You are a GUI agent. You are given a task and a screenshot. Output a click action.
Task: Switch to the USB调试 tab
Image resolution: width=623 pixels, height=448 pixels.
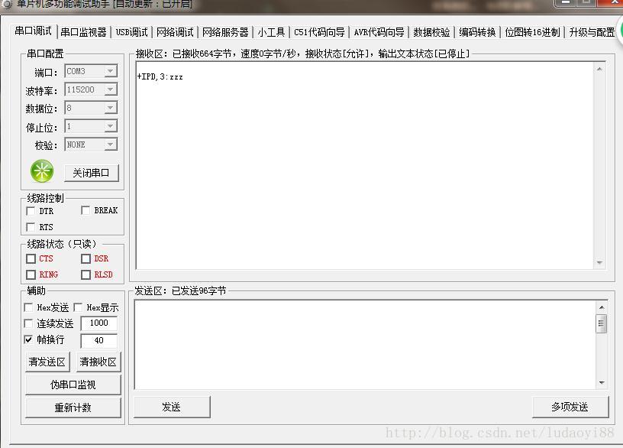coord(131,32)
